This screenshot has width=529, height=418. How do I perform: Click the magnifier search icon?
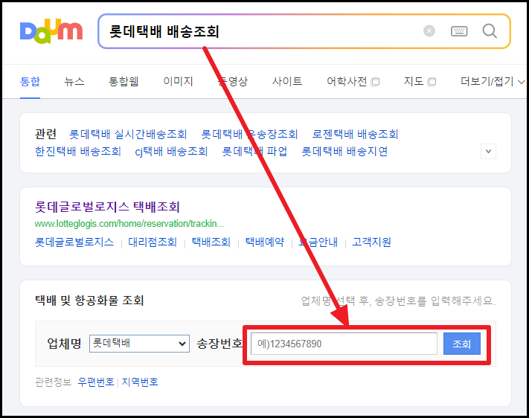[490, 31]
